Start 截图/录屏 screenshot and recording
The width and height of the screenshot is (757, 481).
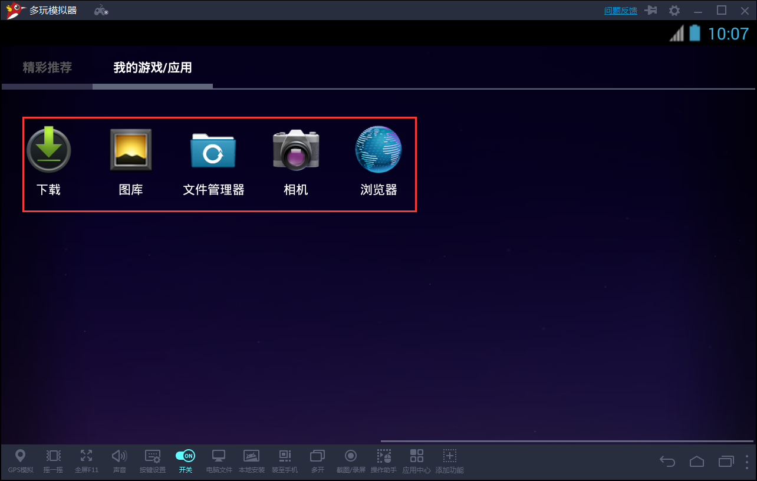click(351, 461)
